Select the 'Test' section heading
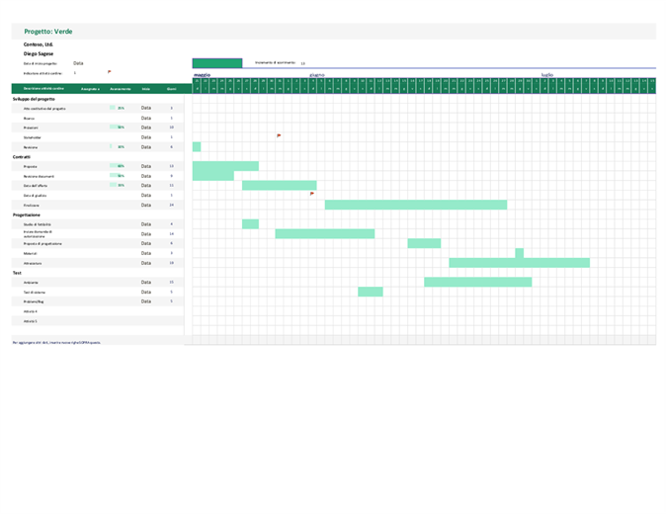Viewport: 667px width, 514px height. coord(17,273)
